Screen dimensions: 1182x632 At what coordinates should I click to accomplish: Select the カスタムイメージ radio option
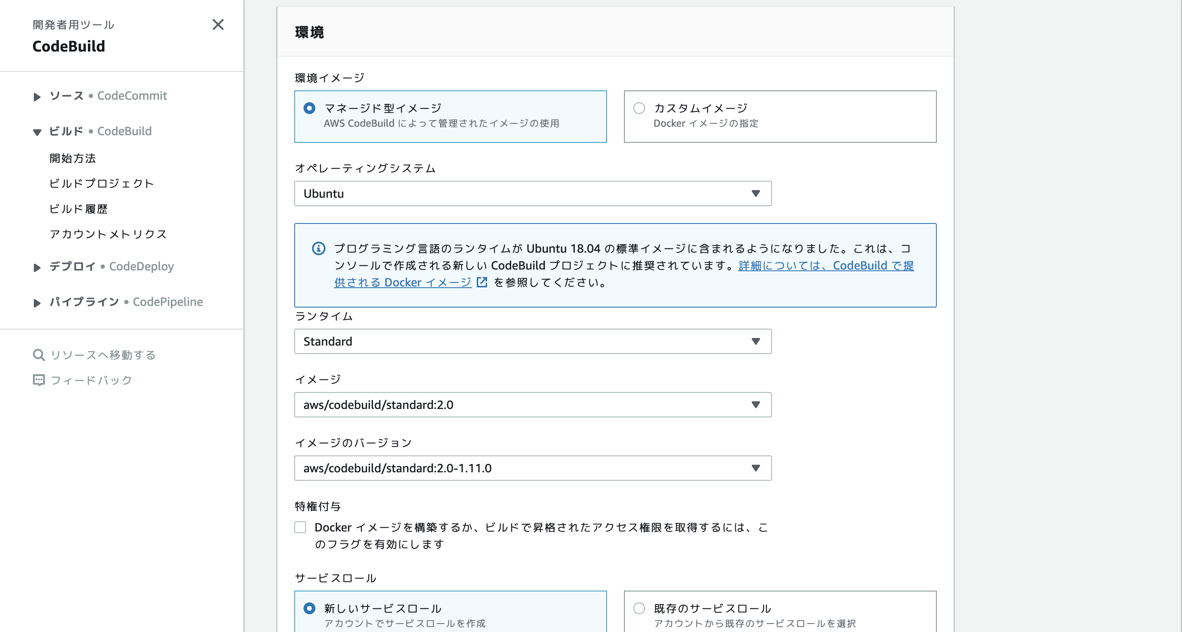click(639, 108)
